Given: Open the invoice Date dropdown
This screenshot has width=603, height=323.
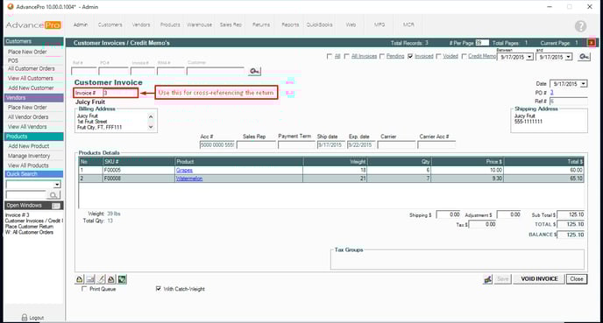Looking at the screenshot, I should click(x=584, y=84).
